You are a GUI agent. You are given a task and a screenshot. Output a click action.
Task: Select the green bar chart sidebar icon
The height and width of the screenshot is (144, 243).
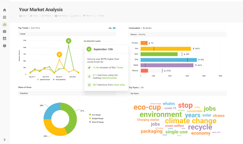[x=5, y=24]
